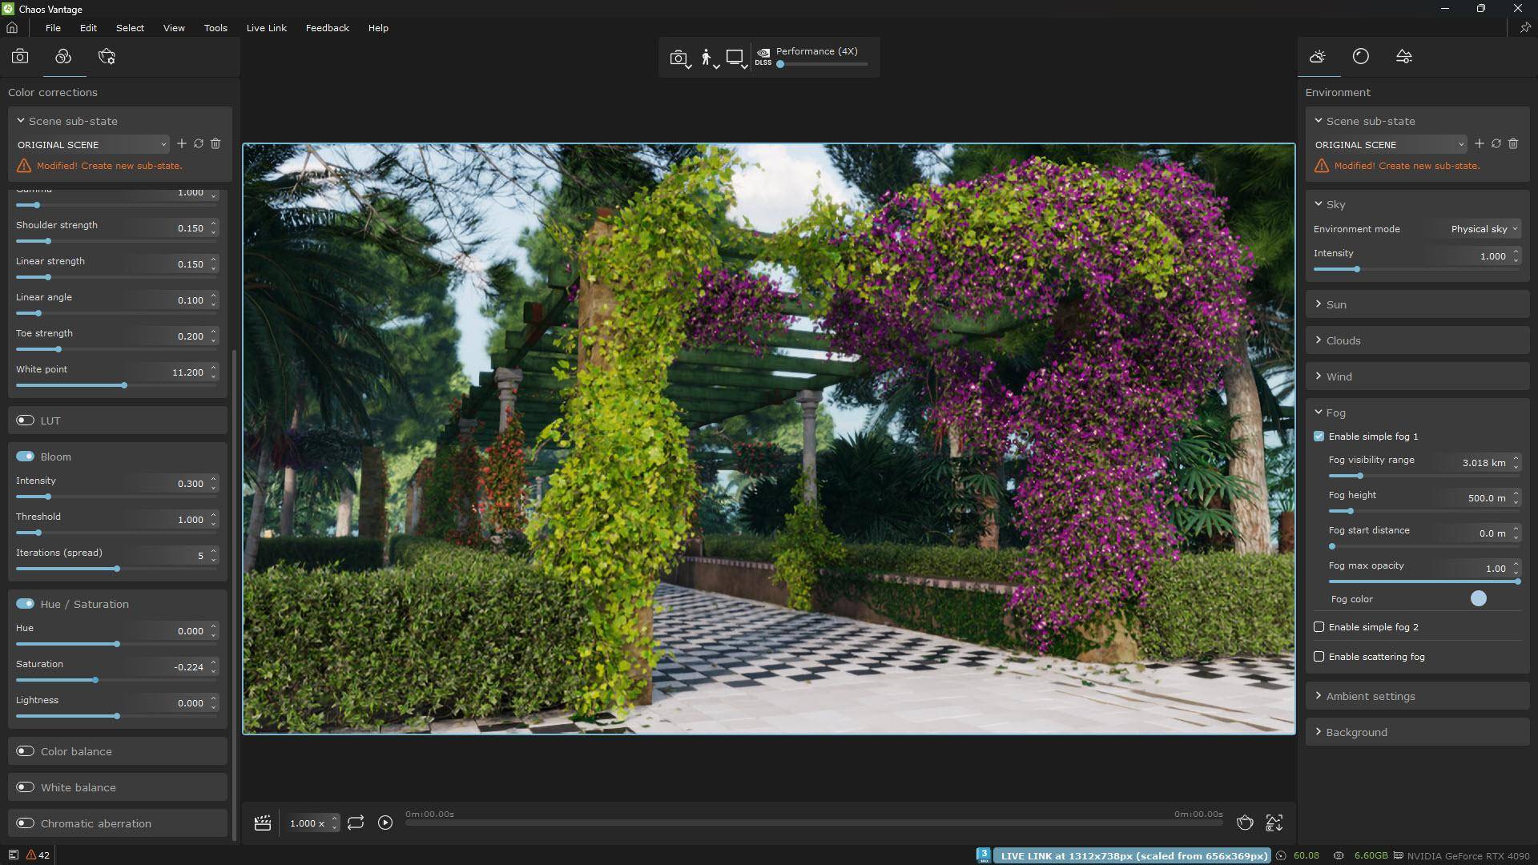Click the Fog visibility range value field
Image resolution: width=1538 pixels, height=865 pixels.
click(1483, 463)
